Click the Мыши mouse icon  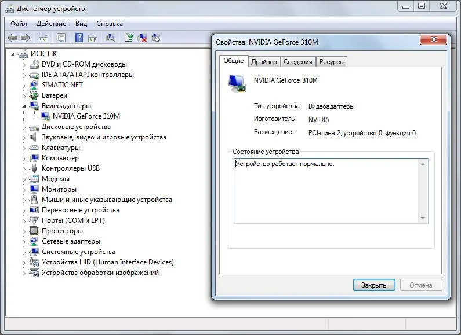click(34, 200)
